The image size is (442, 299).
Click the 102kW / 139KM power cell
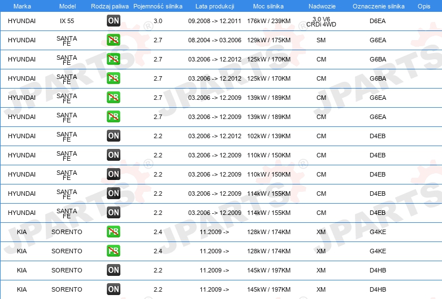click(x=268, y=136)
